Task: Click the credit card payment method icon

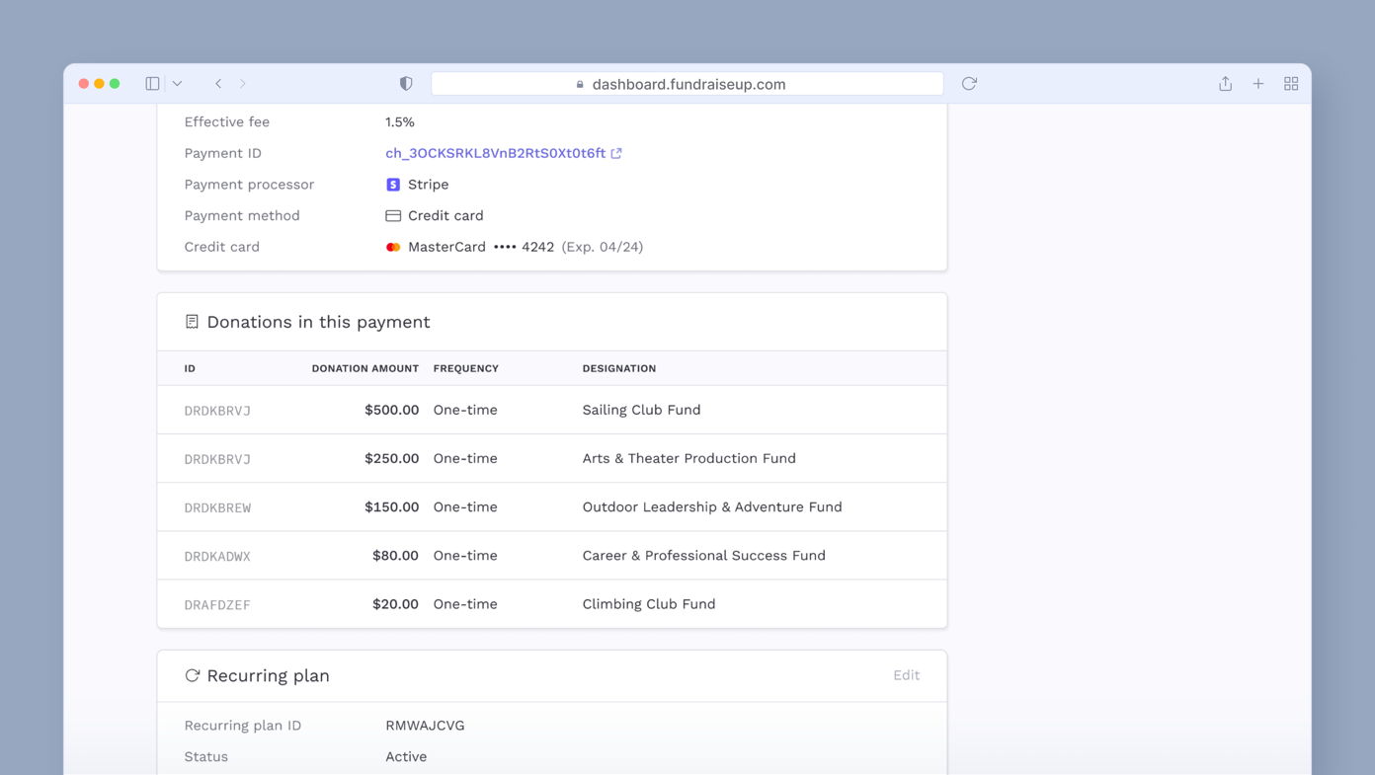Action: (x=392, y=215)
